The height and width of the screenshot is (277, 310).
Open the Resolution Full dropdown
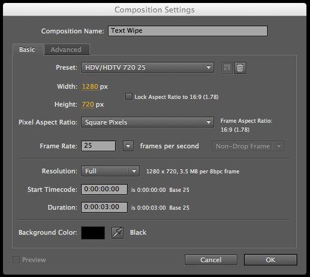(x=110, y=171)
